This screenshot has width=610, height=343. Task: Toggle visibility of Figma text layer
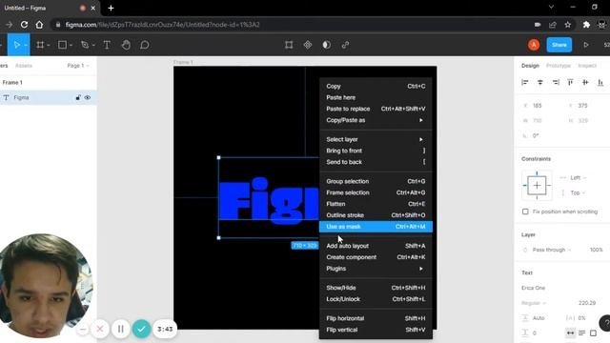[88, 97]
